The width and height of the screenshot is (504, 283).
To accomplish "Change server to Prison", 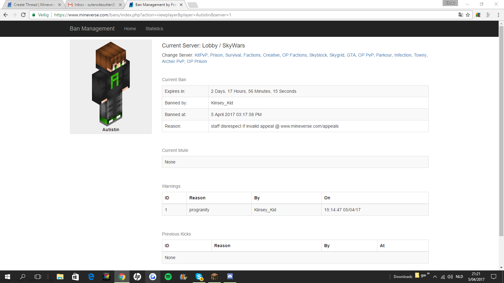I will (x=216, y=55).
